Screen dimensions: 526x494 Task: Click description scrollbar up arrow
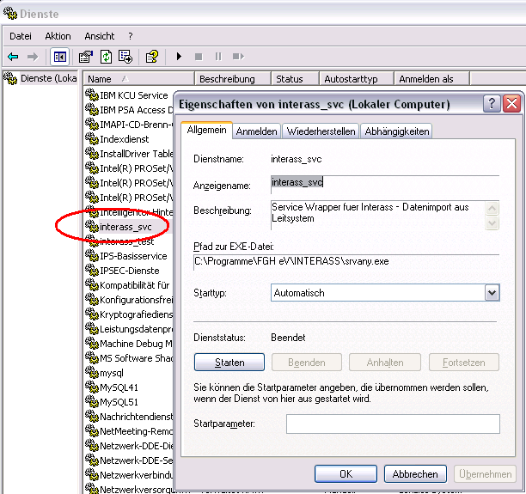[x=492, y=208]
